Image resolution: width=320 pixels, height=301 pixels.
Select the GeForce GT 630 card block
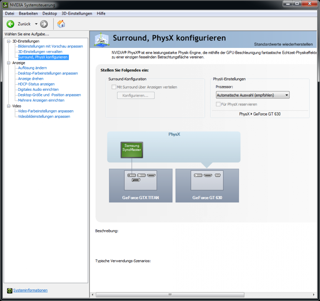coord(207,185)
